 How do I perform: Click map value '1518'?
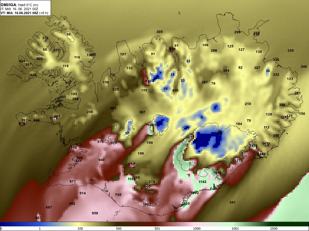coord(253,146)
